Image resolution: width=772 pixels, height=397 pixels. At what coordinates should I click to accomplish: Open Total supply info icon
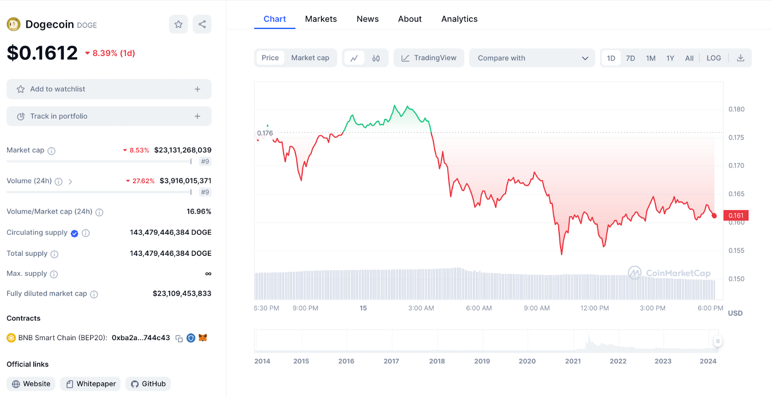click(55, 254)
